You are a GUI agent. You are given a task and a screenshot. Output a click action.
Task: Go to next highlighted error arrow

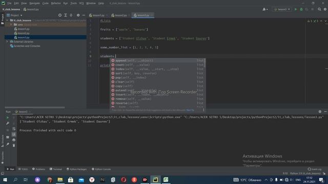[325, 21]
